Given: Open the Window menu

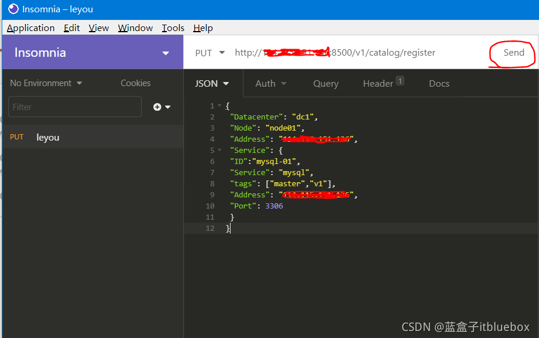Looking at the screenshot, I should click(x=135, y=28).
